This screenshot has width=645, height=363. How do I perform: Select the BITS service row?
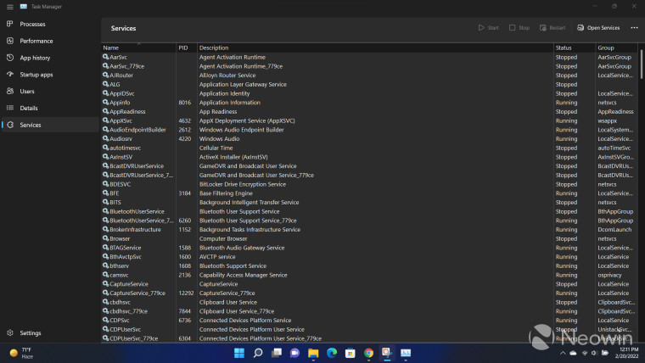(x=369, y=202)
